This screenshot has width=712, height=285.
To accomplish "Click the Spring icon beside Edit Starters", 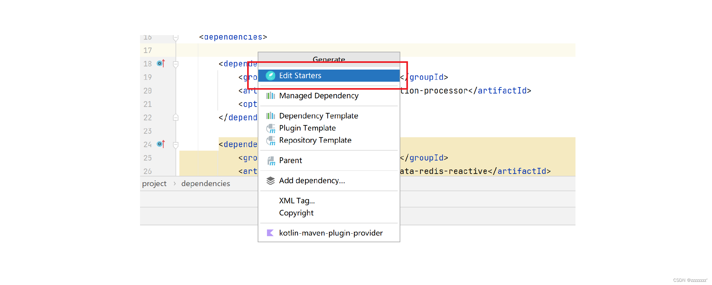I will [270, 76].
